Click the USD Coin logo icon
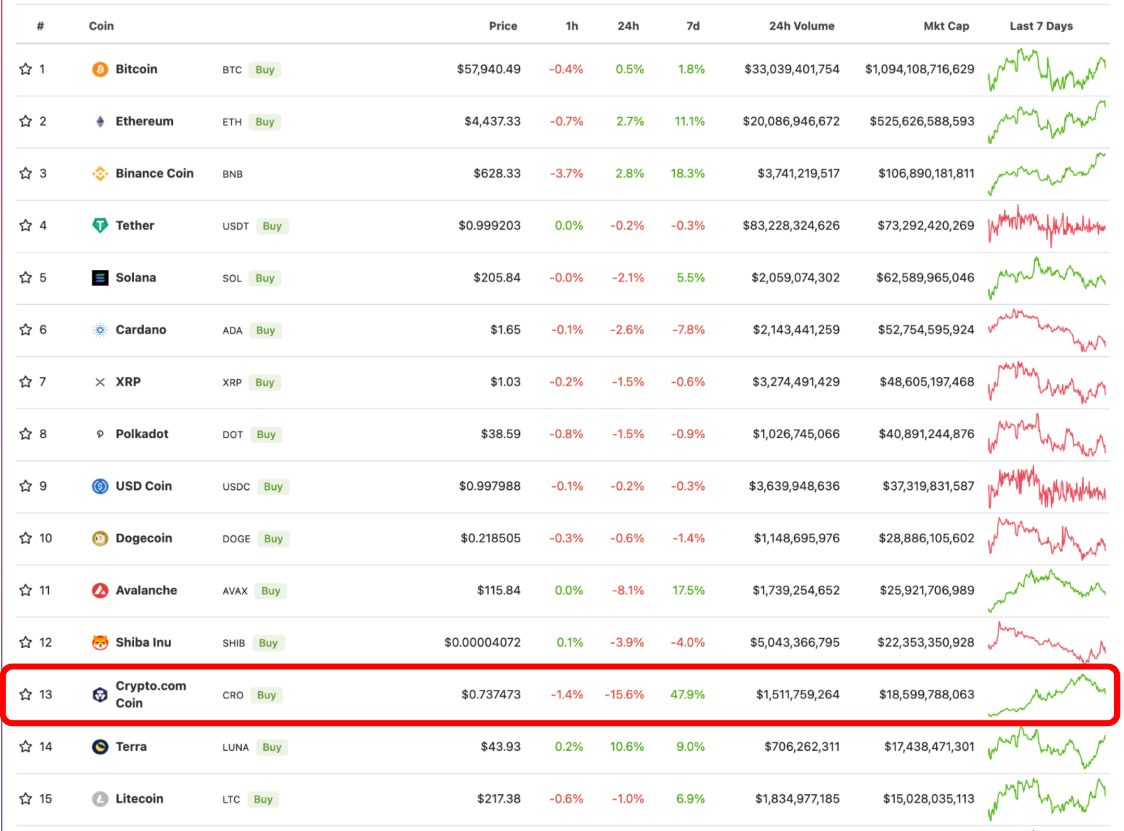The width and height of the screenshot is (1124, 831). (x=100, y=486)
